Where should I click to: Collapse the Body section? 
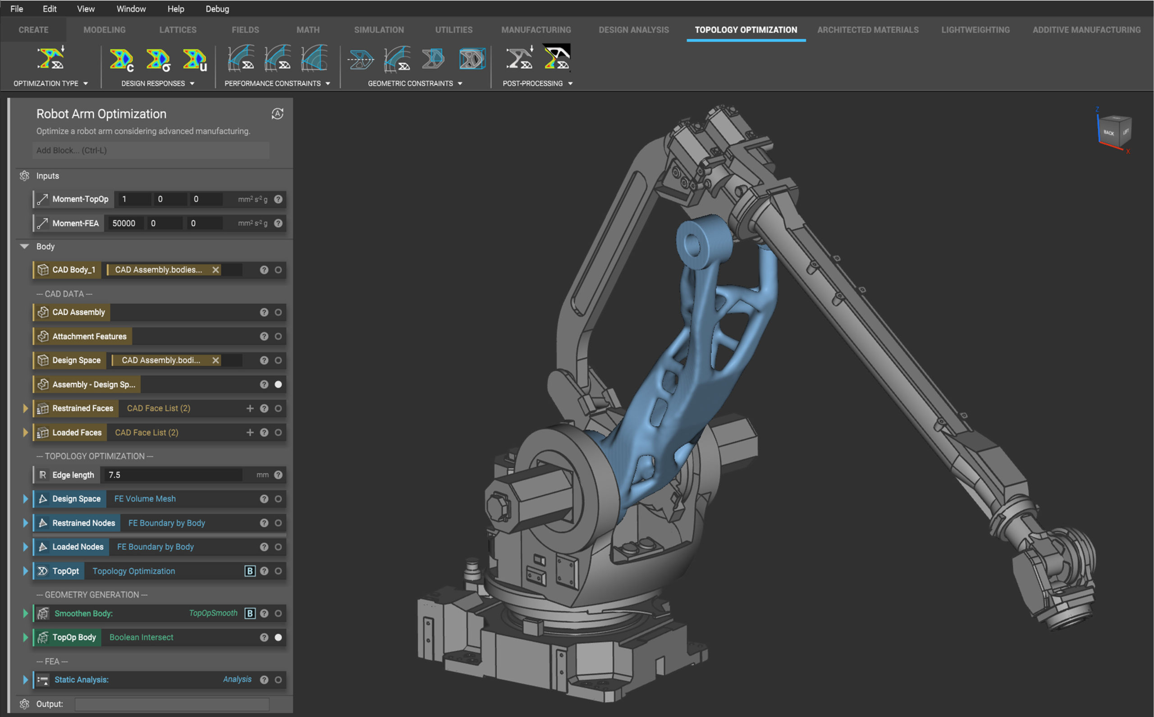[25, 247]
